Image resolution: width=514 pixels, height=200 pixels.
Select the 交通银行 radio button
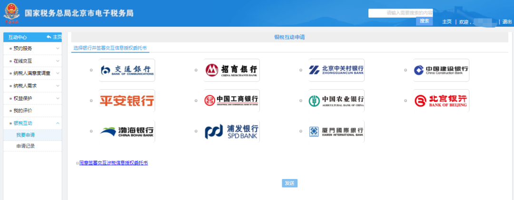91,70
